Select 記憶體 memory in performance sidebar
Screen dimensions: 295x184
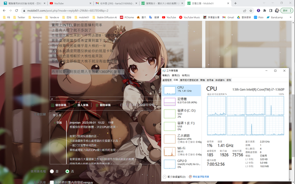point(182,101)
